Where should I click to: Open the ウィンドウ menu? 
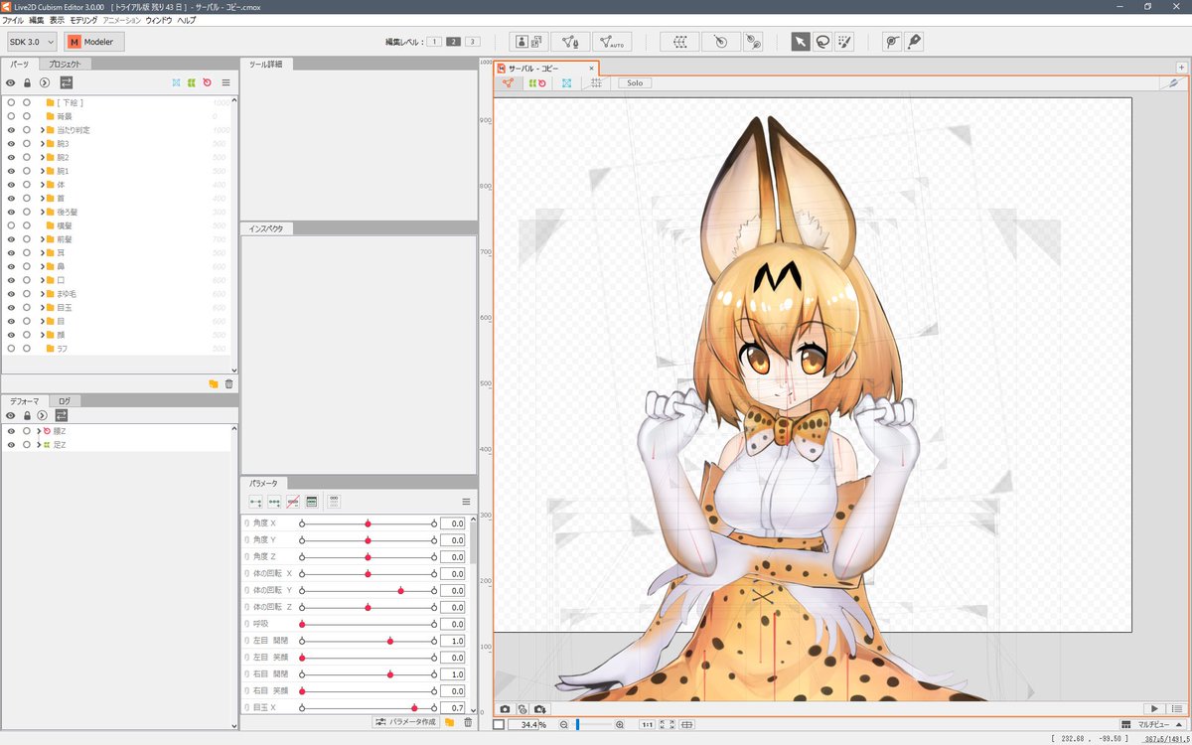[158, 20]
